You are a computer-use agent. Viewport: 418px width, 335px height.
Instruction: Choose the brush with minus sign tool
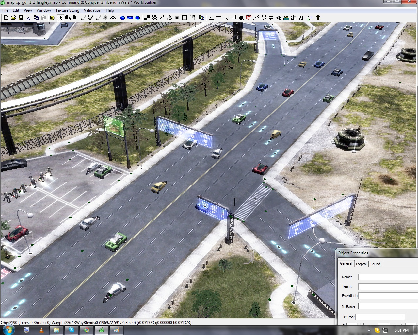pos(98,18)
